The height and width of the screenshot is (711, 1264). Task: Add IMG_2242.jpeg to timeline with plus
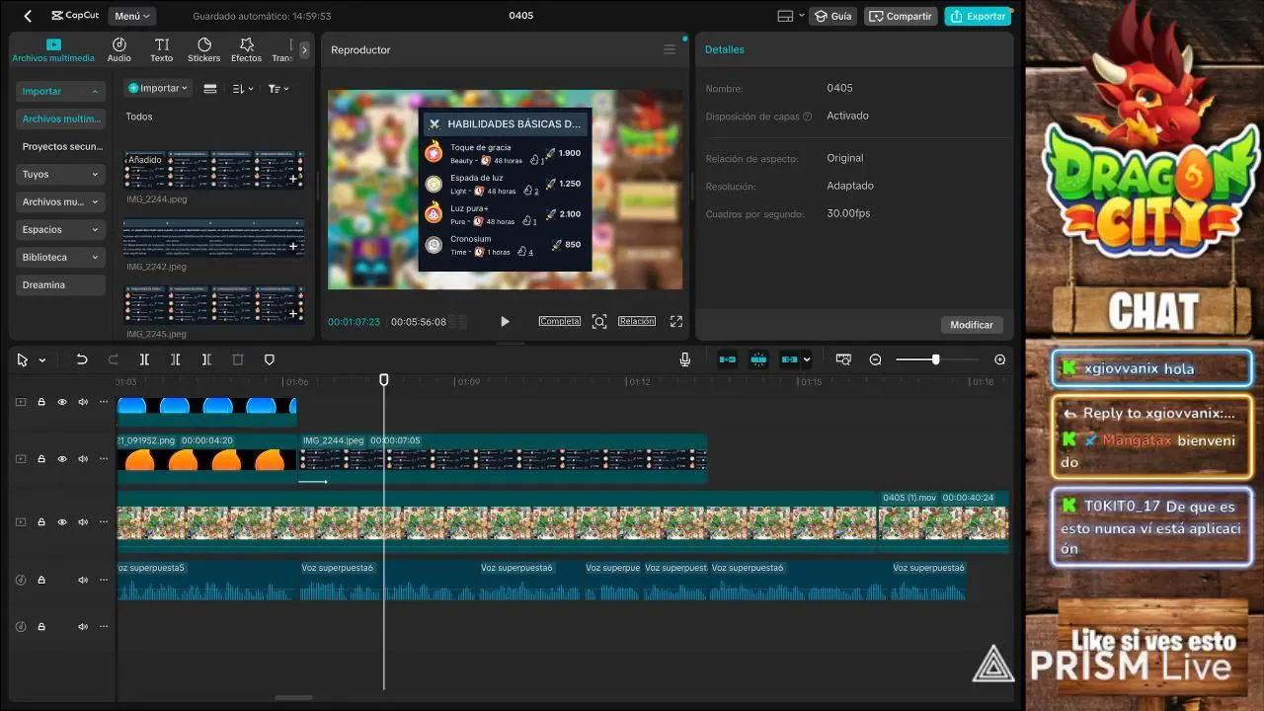(x=293, y=246)
